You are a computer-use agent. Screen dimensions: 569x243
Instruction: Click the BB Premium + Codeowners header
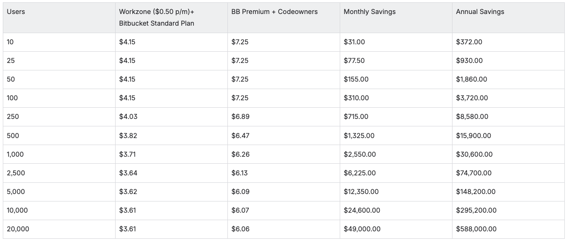tap(274, 12)
